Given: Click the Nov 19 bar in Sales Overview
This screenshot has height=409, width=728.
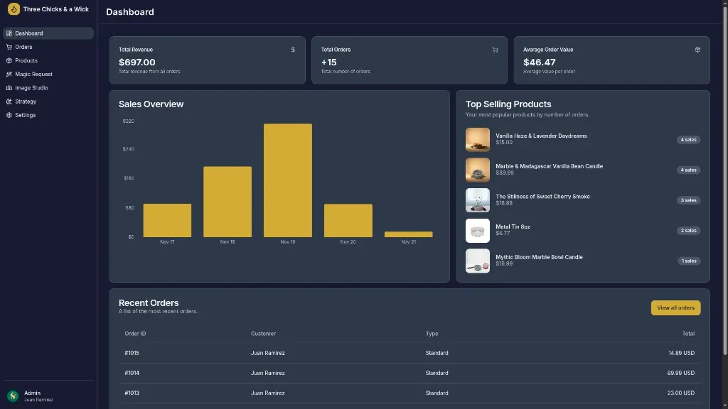Looking at the screenshot, I should 287,180.
